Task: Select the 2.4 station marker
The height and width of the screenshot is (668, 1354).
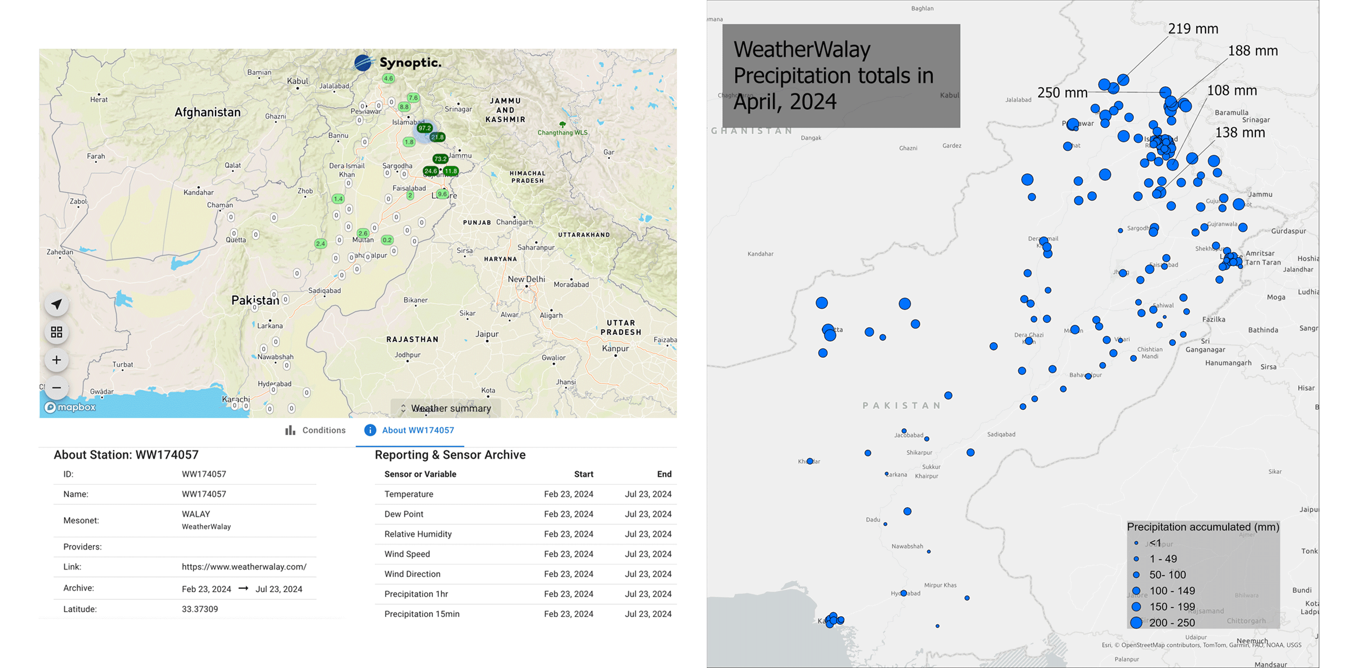Action: tap(321, 244)
